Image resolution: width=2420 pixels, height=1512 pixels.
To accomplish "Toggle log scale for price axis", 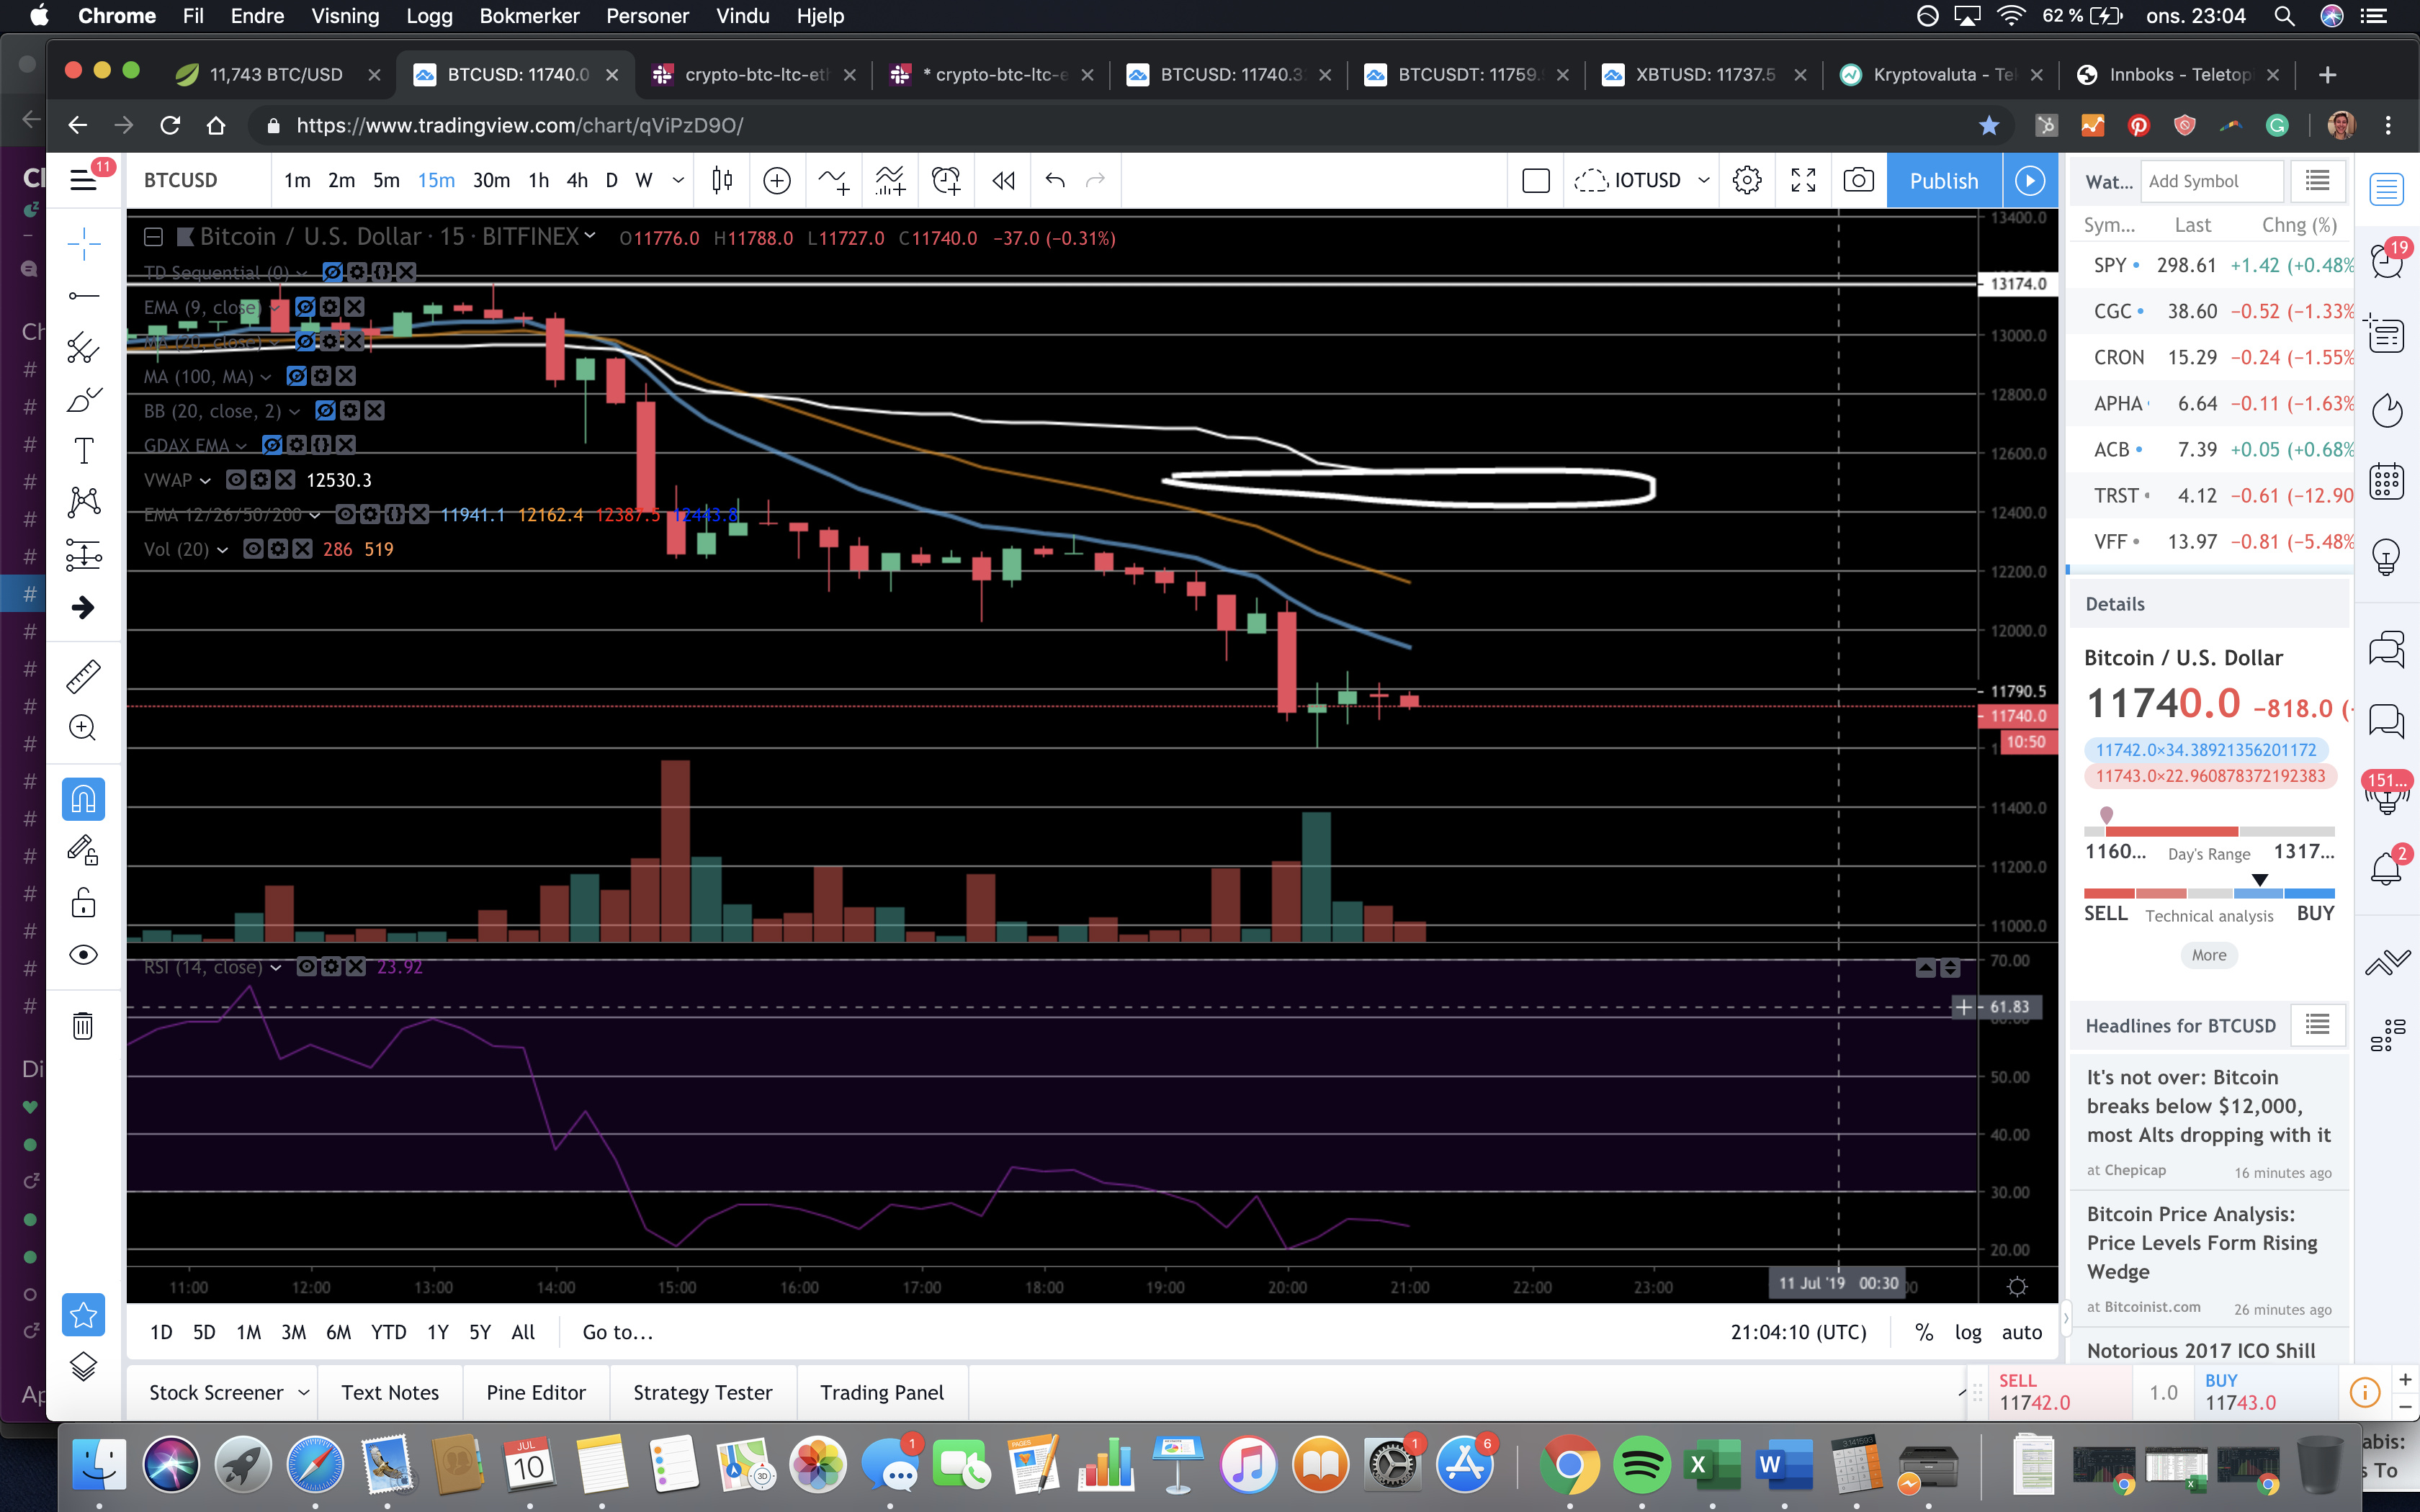I will point(1967,1332).
